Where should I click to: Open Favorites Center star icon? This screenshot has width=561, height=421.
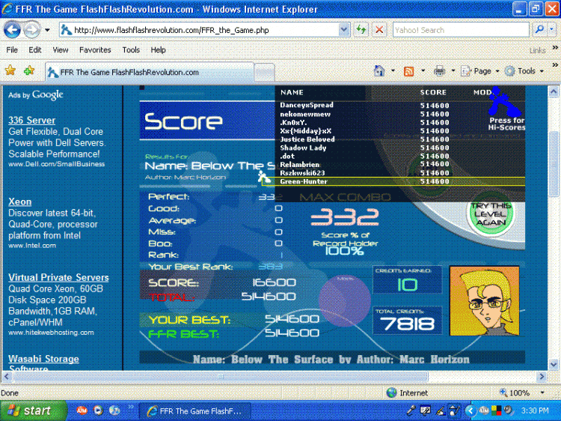tap(10, 70)
